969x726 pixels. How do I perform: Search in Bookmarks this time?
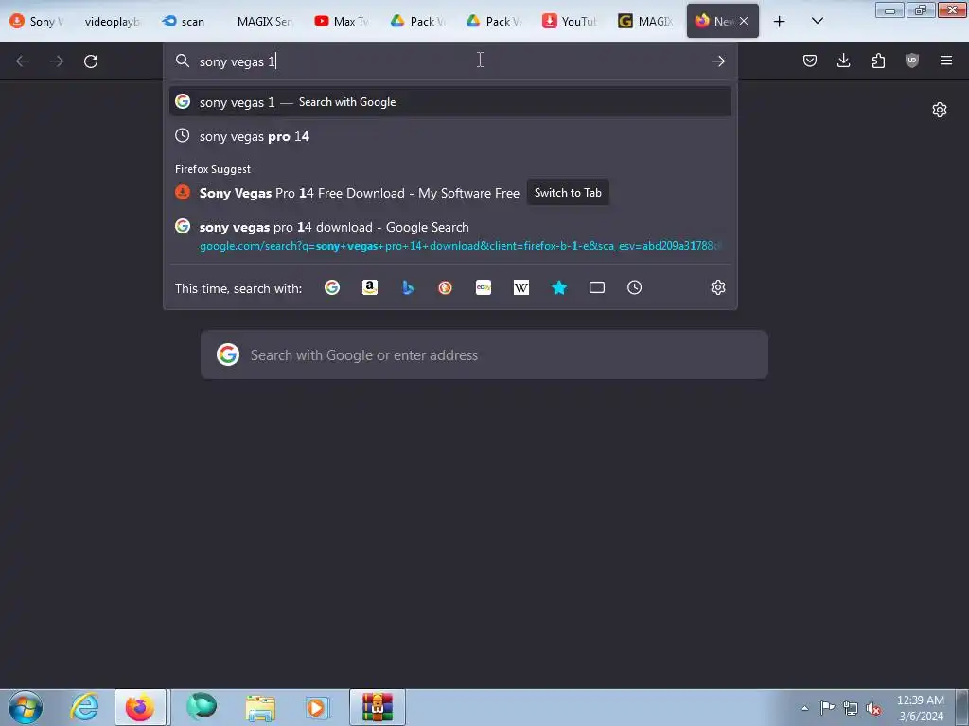(558, 287)
